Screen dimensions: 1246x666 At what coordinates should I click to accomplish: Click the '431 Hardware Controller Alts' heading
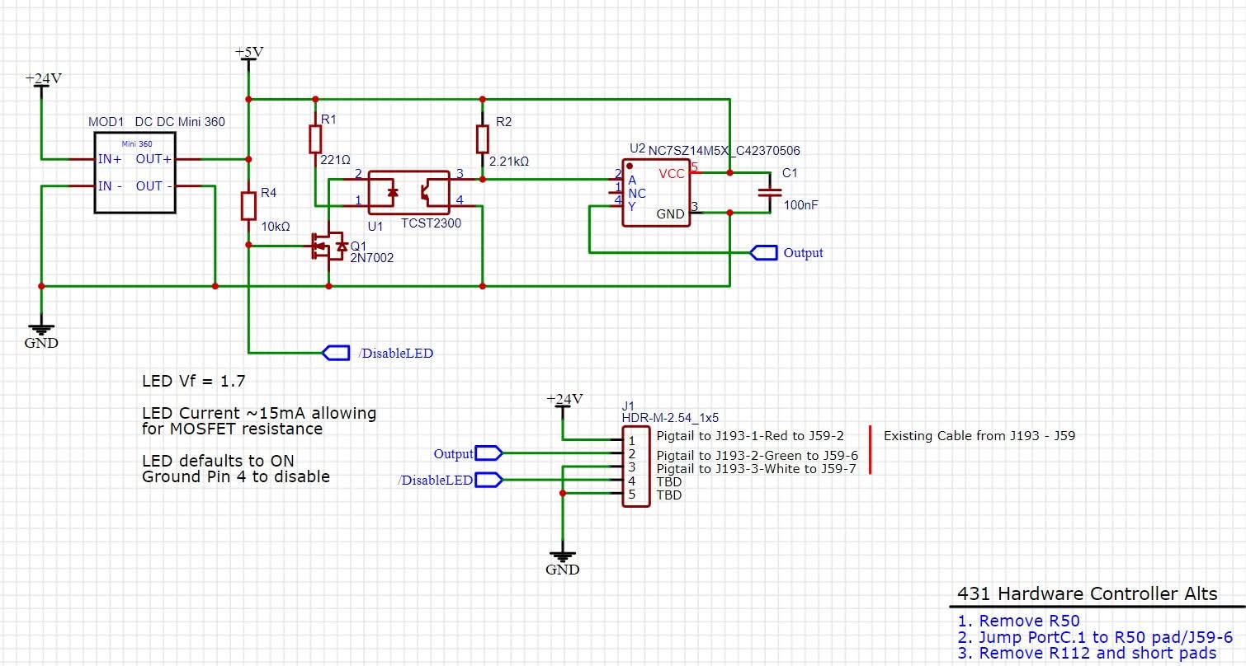[1087, 594]
